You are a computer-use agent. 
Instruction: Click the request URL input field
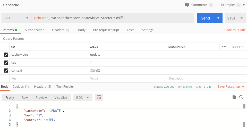click(113, 18)
